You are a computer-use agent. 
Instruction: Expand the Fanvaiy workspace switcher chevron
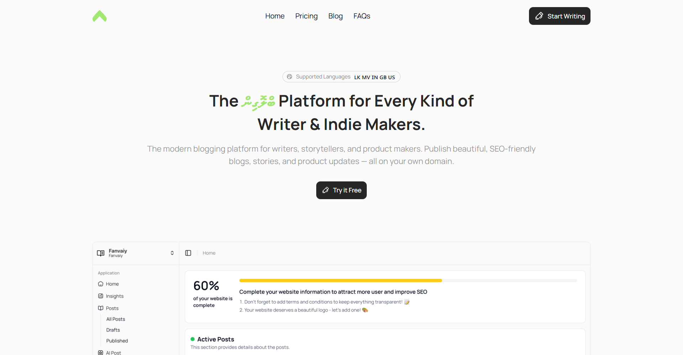coord(172,253)
